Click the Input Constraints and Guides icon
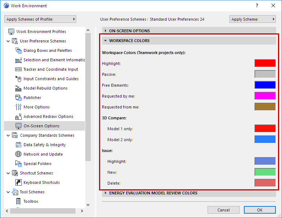 click(19, 79)
